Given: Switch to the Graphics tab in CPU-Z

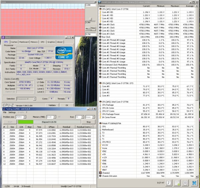Looking at the screenshot, I should tap(51, 42).
